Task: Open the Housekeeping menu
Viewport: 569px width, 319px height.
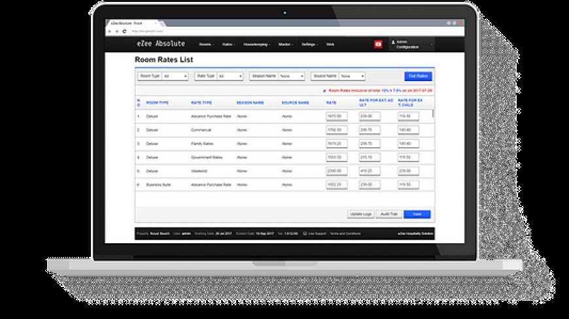Action: [256, 44]
